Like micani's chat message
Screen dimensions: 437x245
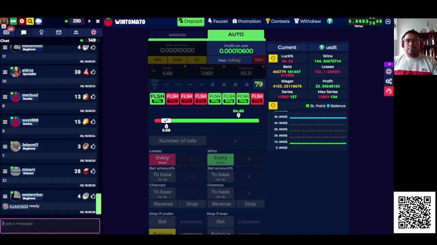coord(93,171)
